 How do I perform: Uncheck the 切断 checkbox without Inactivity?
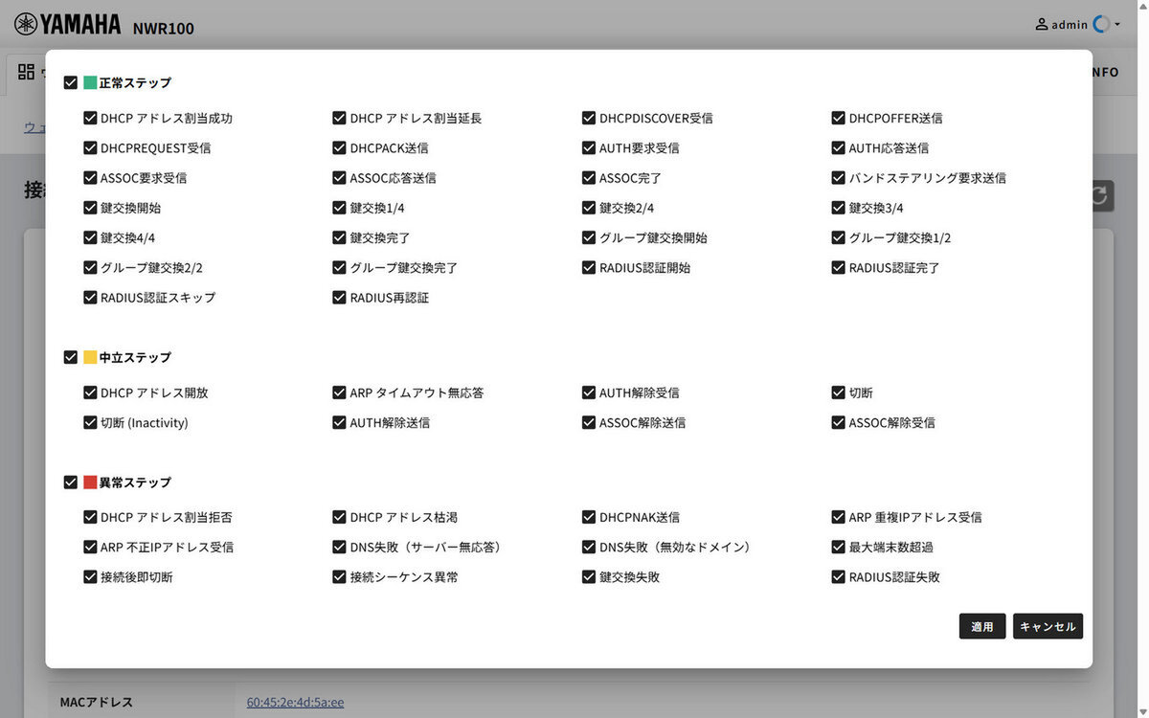tap(839, 393)
